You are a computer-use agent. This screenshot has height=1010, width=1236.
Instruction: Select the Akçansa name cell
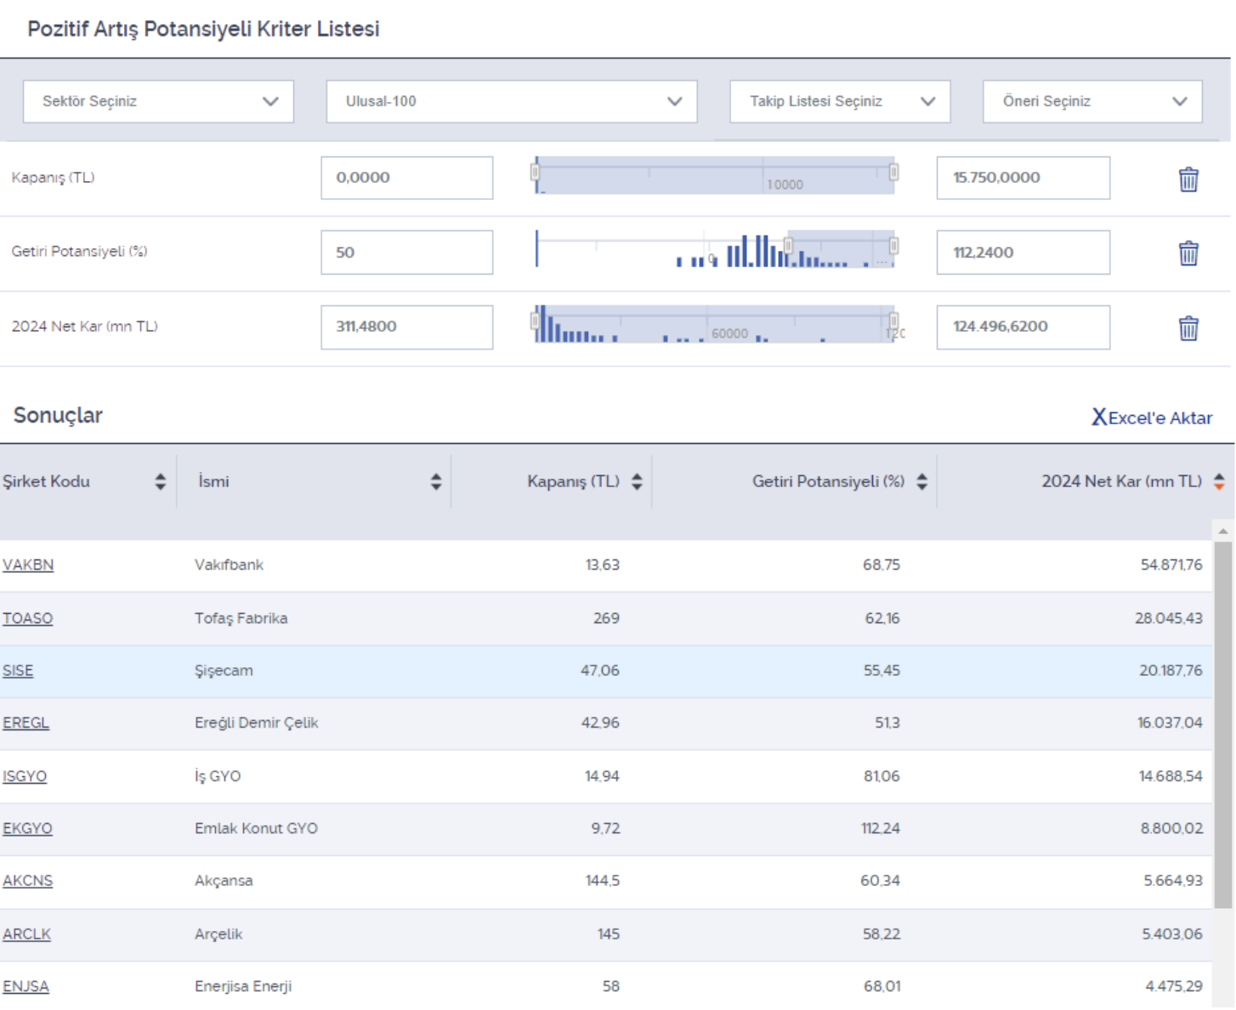tap(224, 882)
